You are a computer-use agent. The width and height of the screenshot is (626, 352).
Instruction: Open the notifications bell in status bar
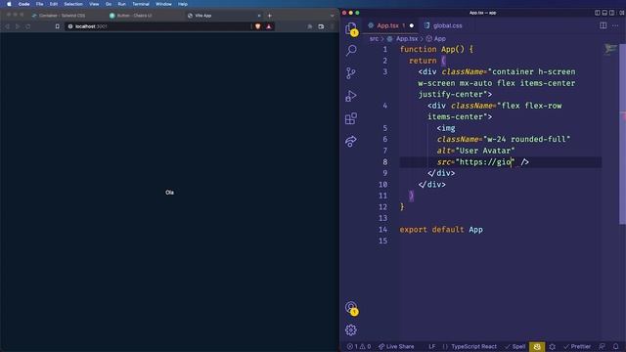(x=615, y=346)
